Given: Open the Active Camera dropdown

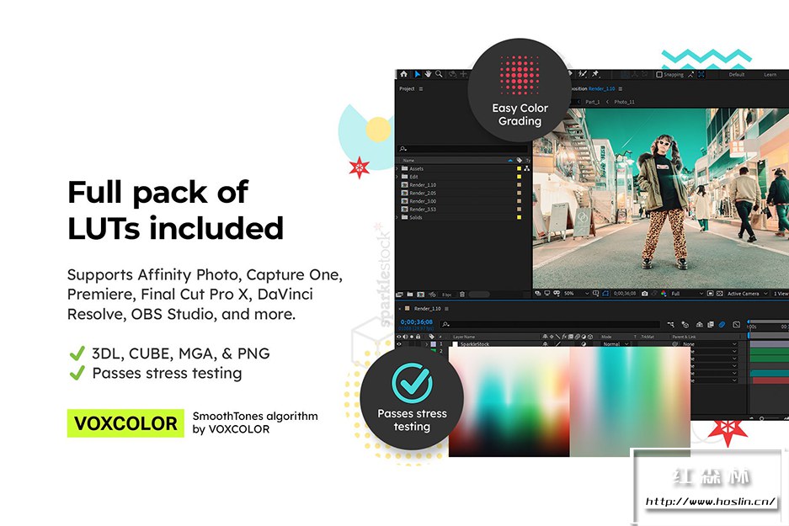Looking at the screenshot, I should point(748,293).
